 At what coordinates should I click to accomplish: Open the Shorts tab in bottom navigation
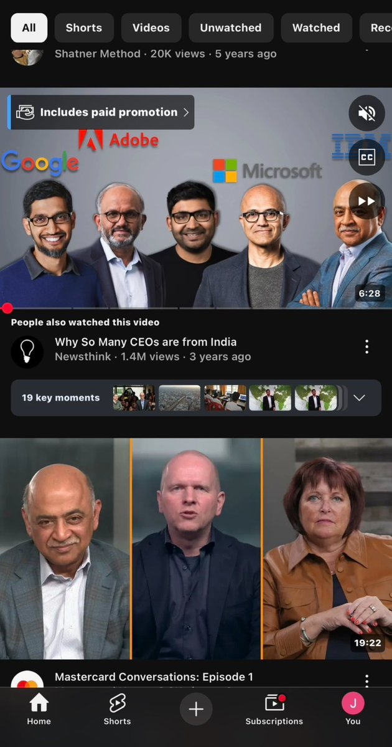tap(117, 709)
